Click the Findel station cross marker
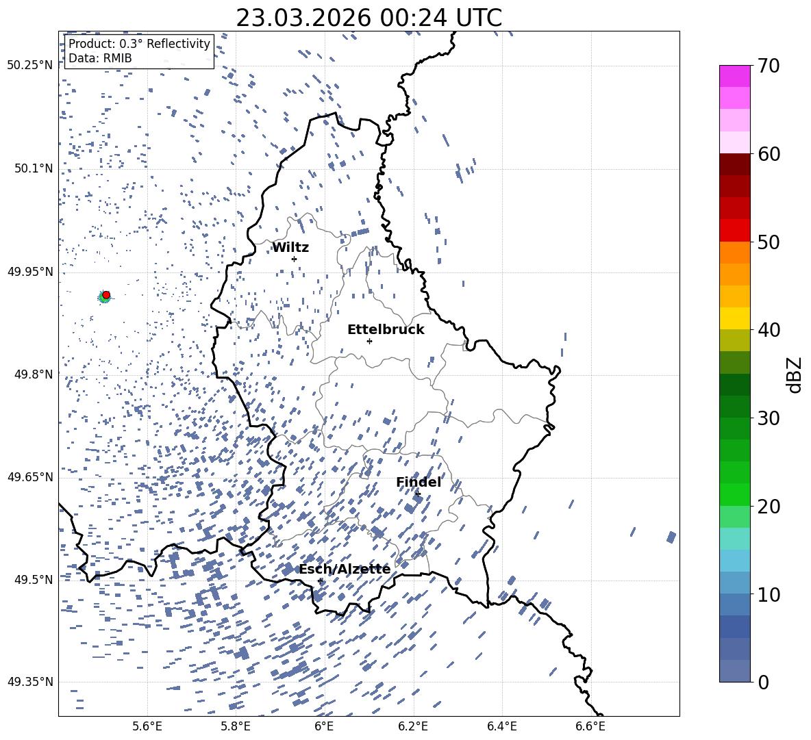The image size is (811, 740). coord(418,494)
